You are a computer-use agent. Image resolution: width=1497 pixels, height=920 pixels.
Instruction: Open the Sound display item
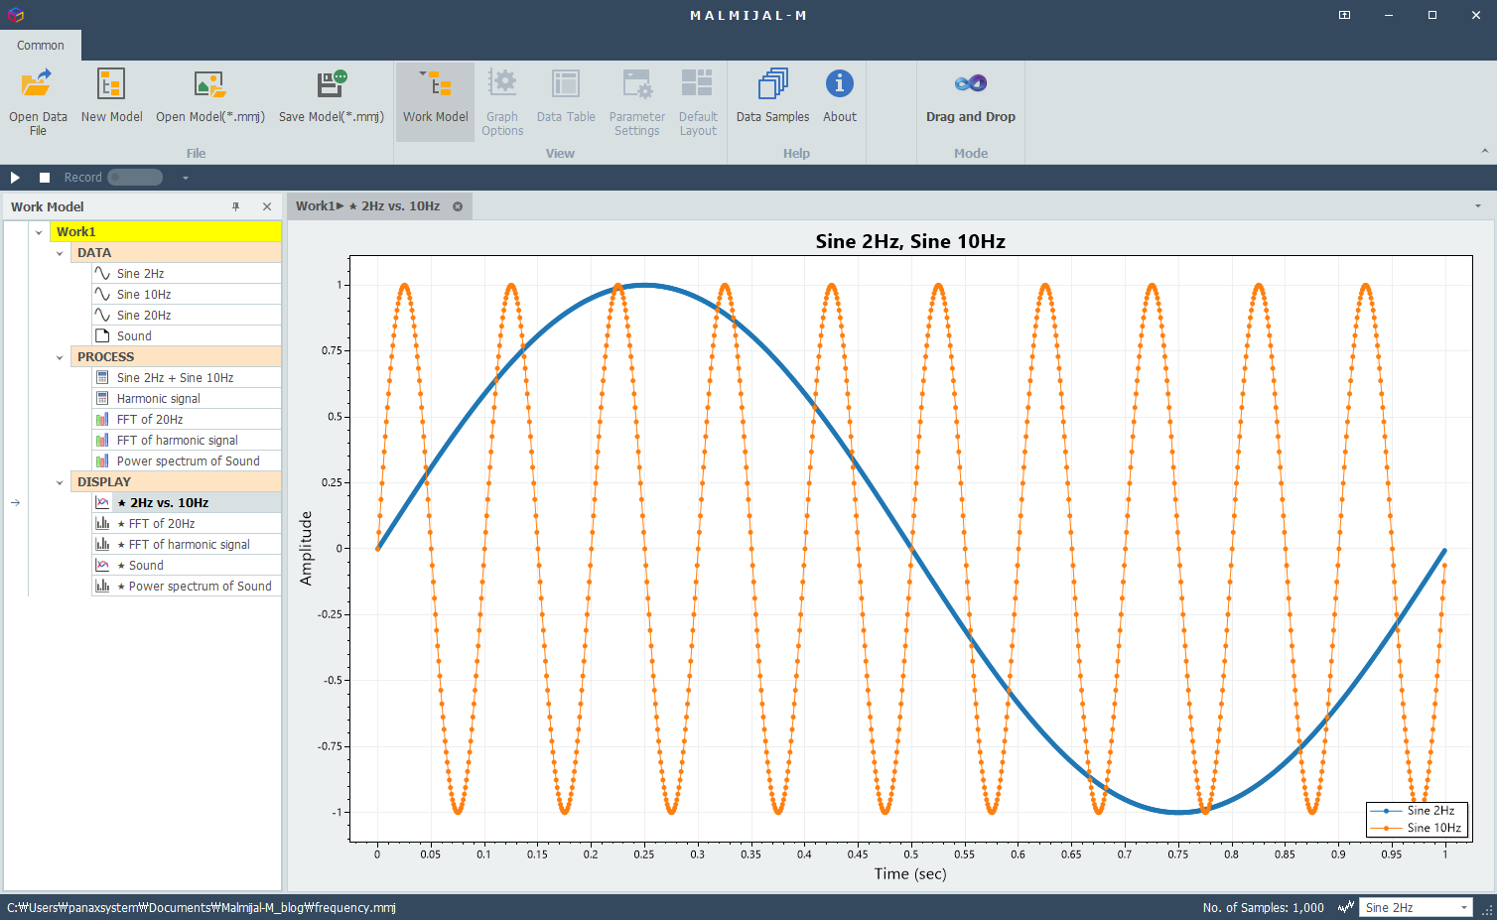click(x=187, y=566)
